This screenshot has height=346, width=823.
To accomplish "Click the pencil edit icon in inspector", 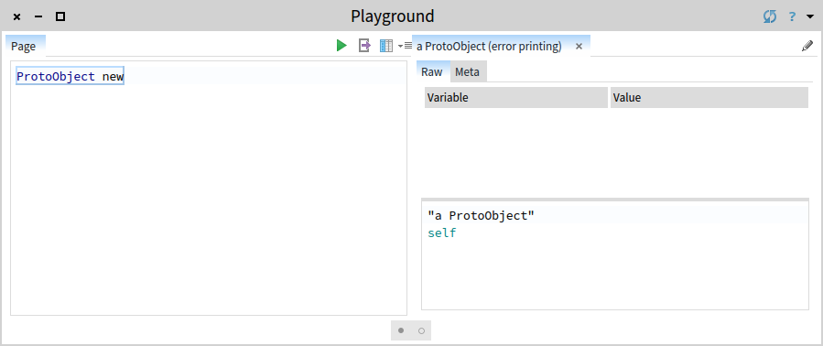I will point(807,46).
